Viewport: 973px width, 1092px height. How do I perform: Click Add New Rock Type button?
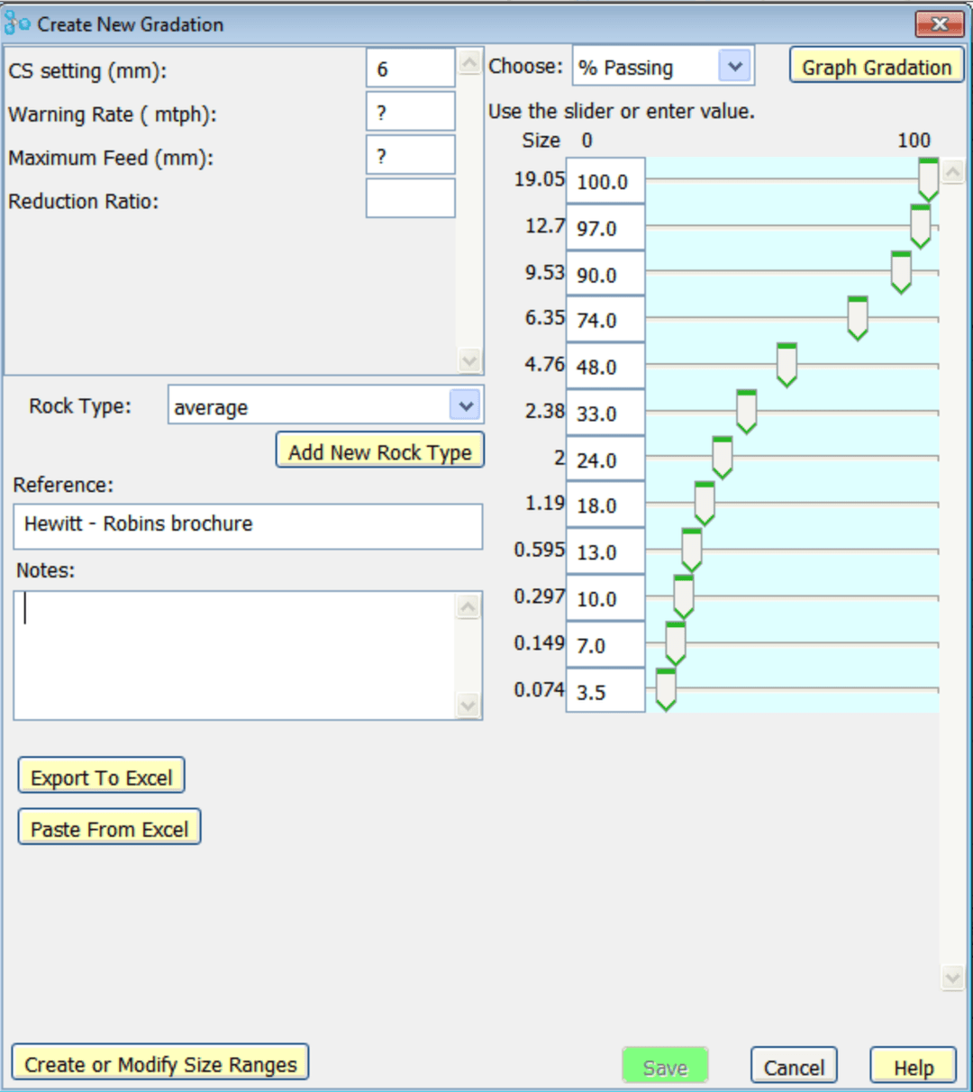(379, 451)
